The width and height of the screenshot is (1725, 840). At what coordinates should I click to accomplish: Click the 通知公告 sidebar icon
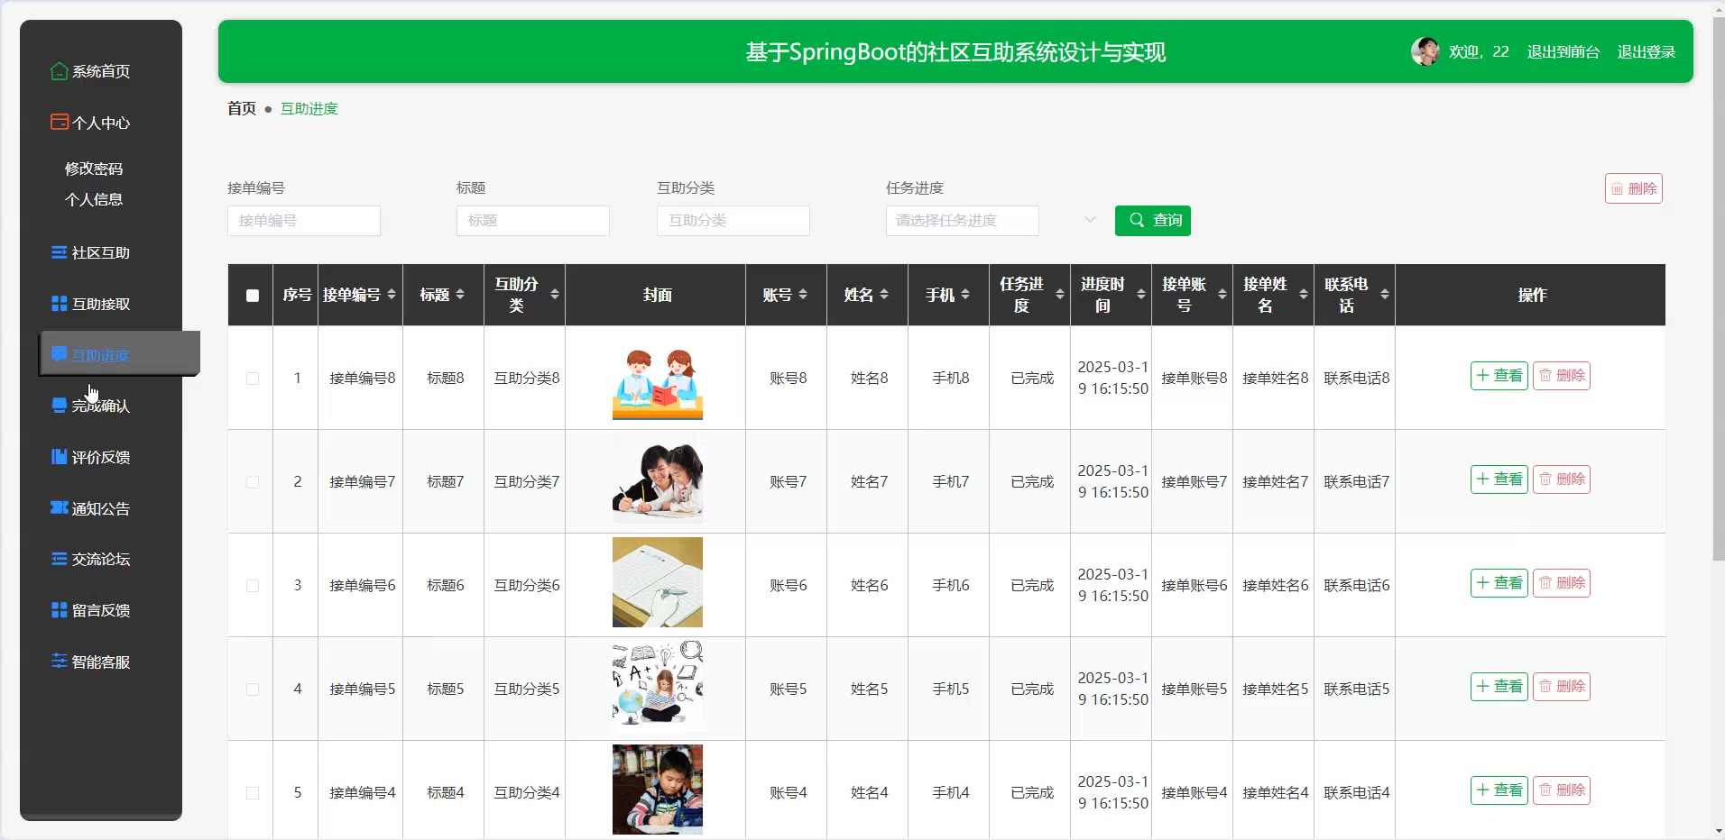(60, 507)
